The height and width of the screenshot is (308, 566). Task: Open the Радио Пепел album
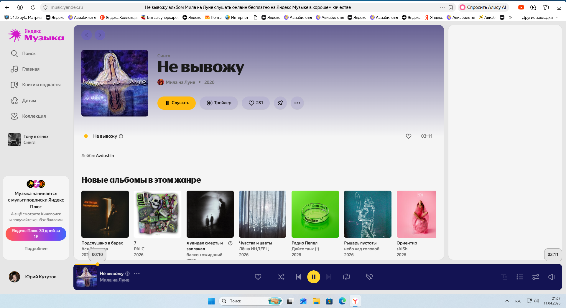[315, 214]
